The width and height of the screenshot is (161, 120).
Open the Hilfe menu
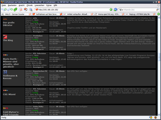pyautogui.click(x=55, y=5)
